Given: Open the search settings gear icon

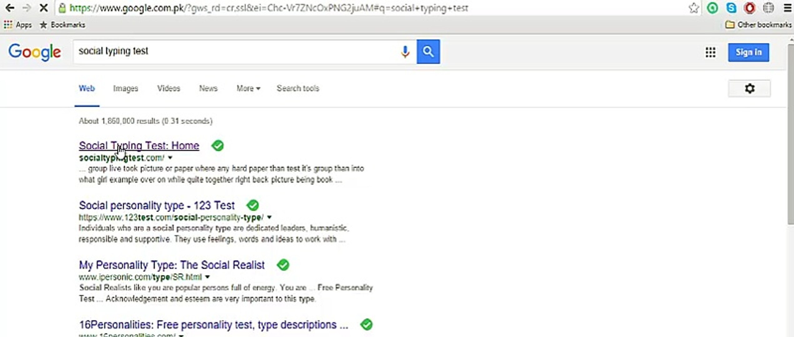Looking at the screenshot, I should pos(749,89).
